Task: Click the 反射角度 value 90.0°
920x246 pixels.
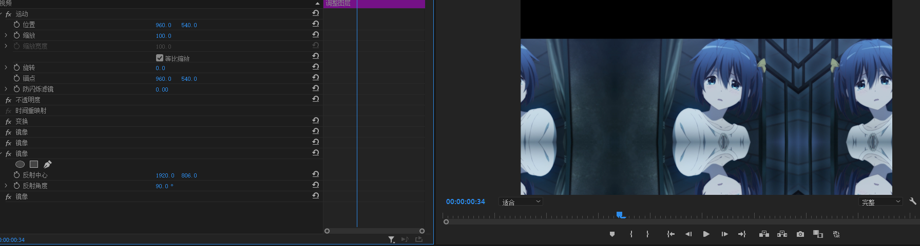Action: (164, 186)
